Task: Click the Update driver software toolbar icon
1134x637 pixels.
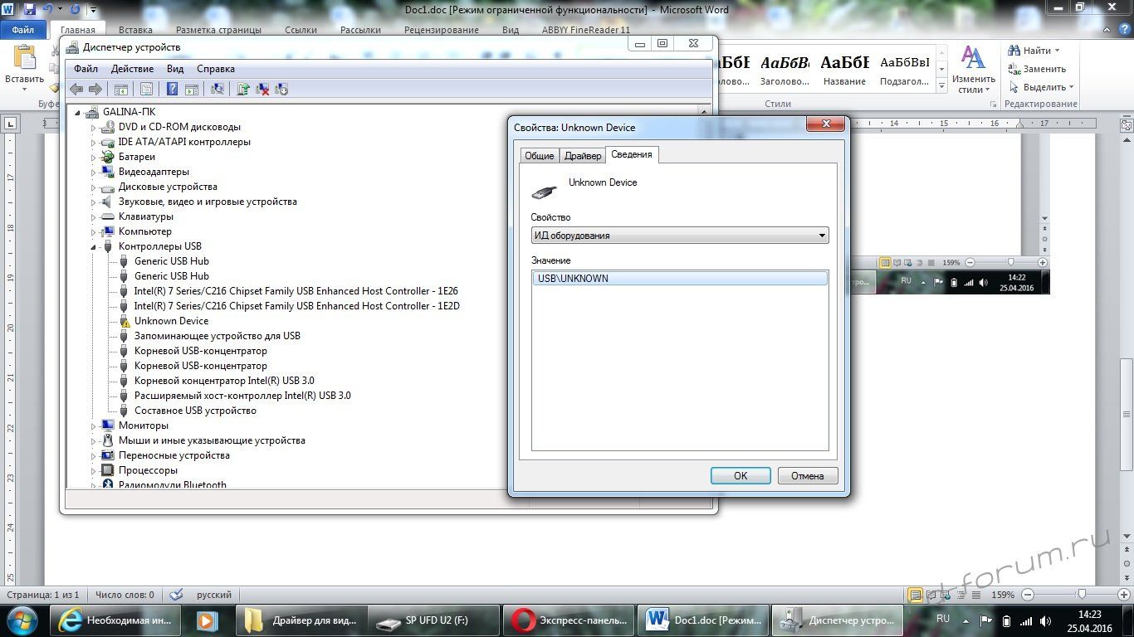Action: click(x=243, y=89)
